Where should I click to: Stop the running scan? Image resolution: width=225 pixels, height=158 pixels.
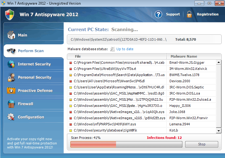[202, 144]
